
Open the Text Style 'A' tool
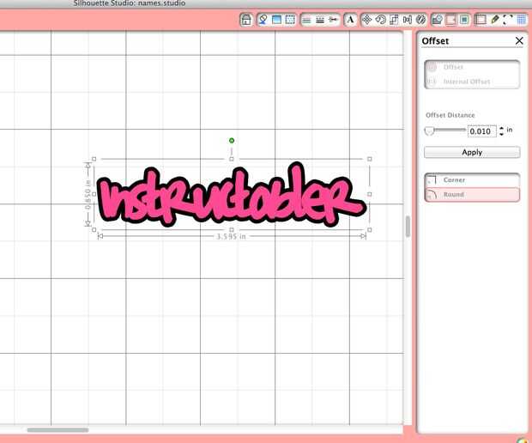(x=350, y=20)
